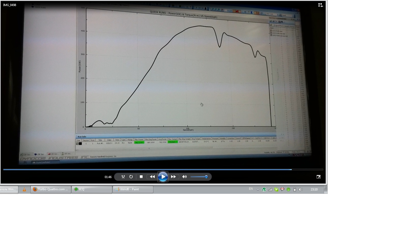Viewport: 406px width, 228px height.
Task: Click the Previous / rewind button
Action: 152,177
